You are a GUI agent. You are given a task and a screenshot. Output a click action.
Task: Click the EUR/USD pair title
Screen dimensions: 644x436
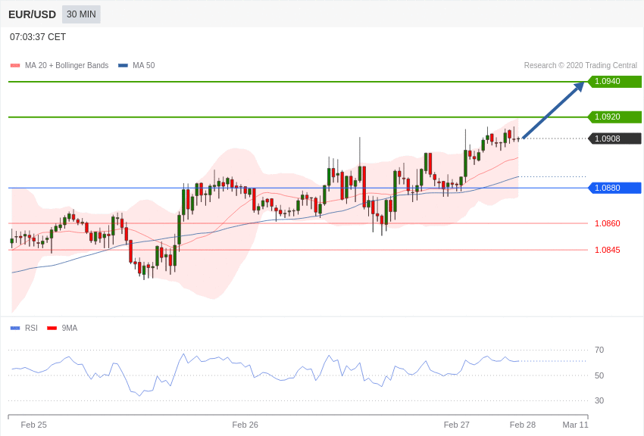pyautogui.click(x=32, y=15)
